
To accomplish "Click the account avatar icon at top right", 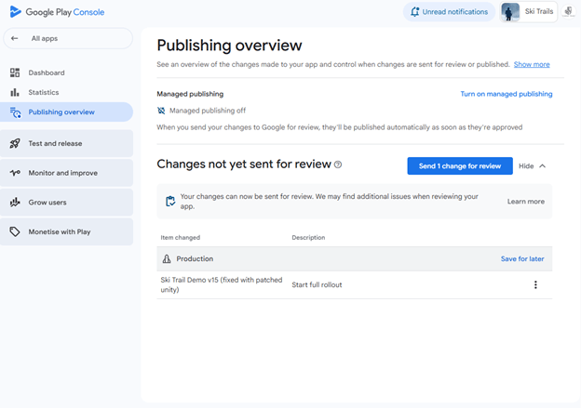I will 568,12.
